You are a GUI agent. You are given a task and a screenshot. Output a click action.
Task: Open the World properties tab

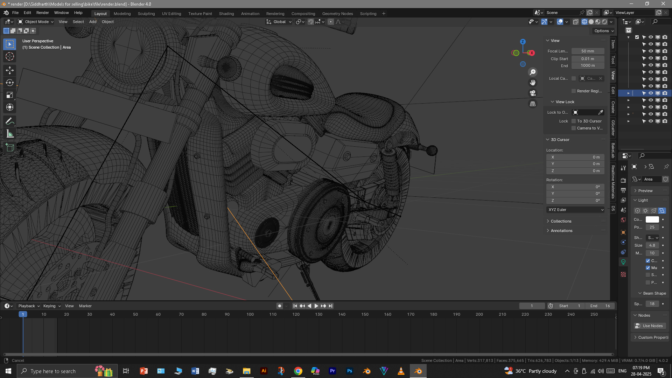point(623,220)
